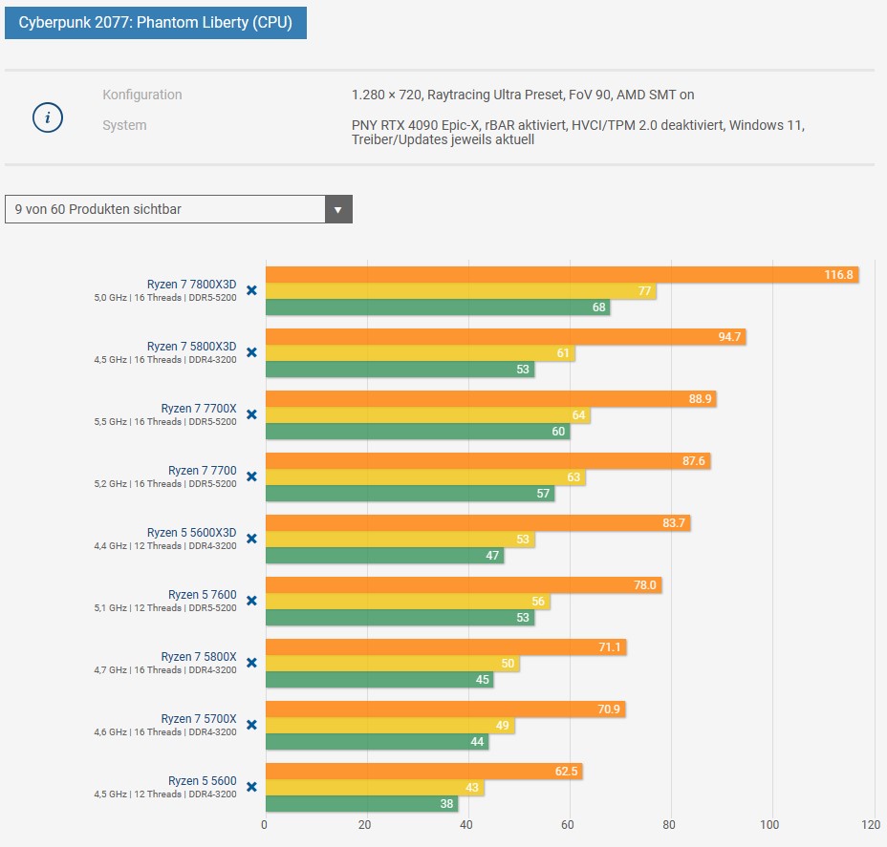Remove Ryzen 7 5700X with its X icon

click(x=251, y=725)
